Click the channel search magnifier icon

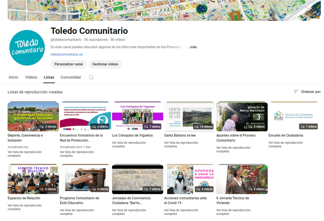91,77
